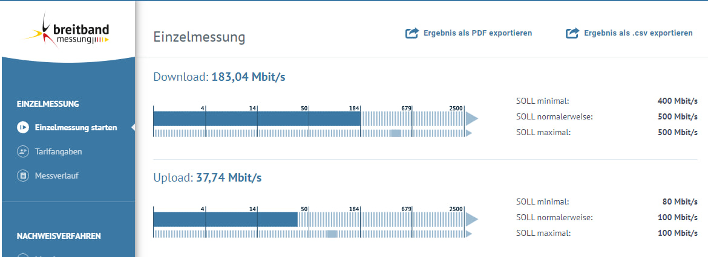Screen dimensions: 708x257
Task: Click the EINZELMESSUNG sidebar section heading
Action: point(48,104)
